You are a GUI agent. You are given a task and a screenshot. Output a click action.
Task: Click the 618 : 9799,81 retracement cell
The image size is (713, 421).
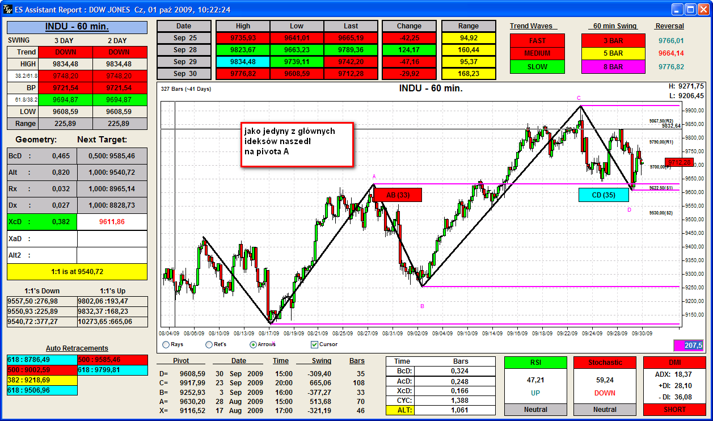pyautogui.click(x=112, y=370)
